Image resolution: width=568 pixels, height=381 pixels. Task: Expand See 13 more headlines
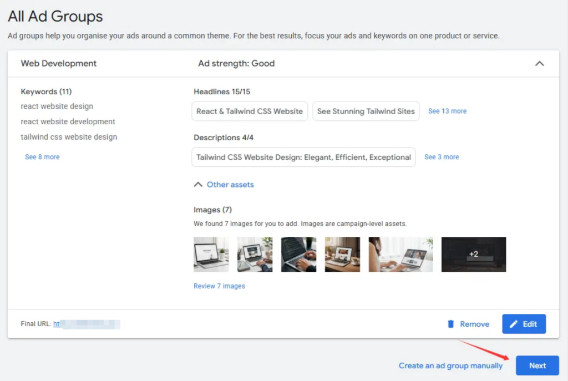click(447, 111)
